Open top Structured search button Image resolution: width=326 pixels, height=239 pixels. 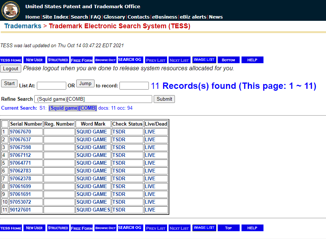[x=58, y=60]
